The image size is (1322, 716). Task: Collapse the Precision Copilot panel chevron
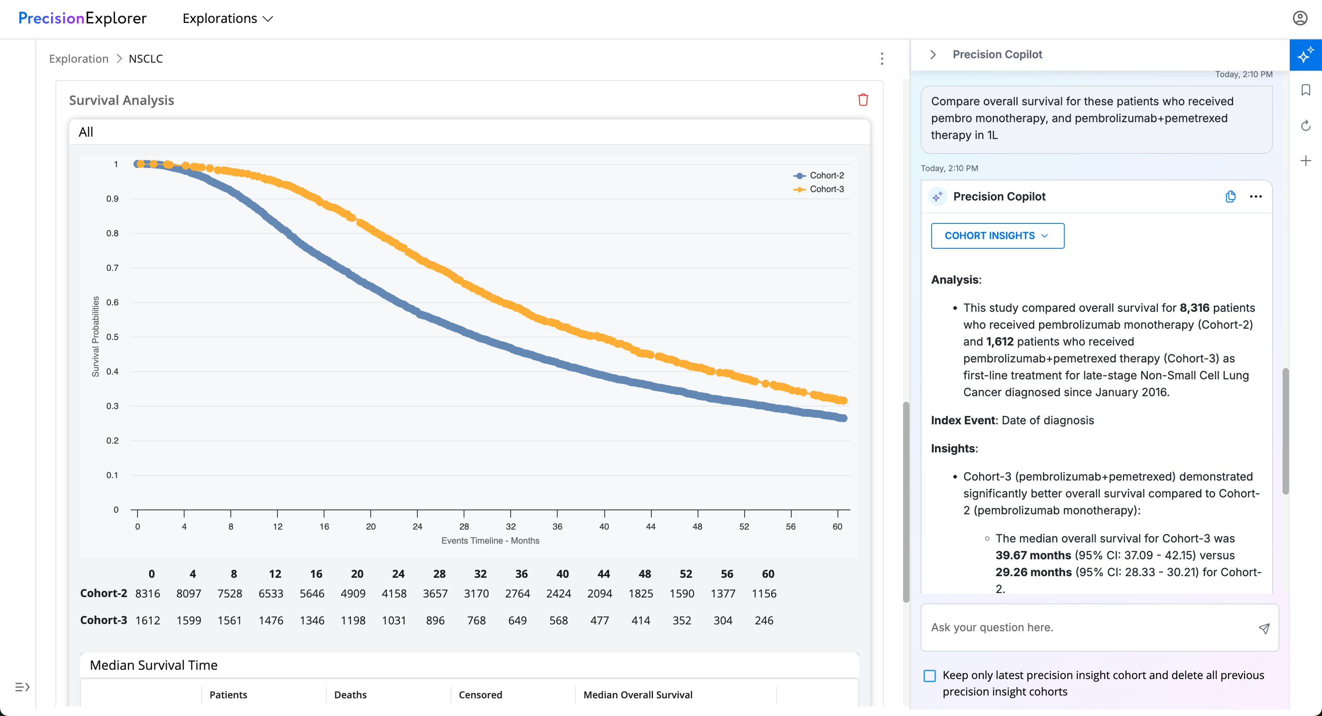click(x=933, y=54)
